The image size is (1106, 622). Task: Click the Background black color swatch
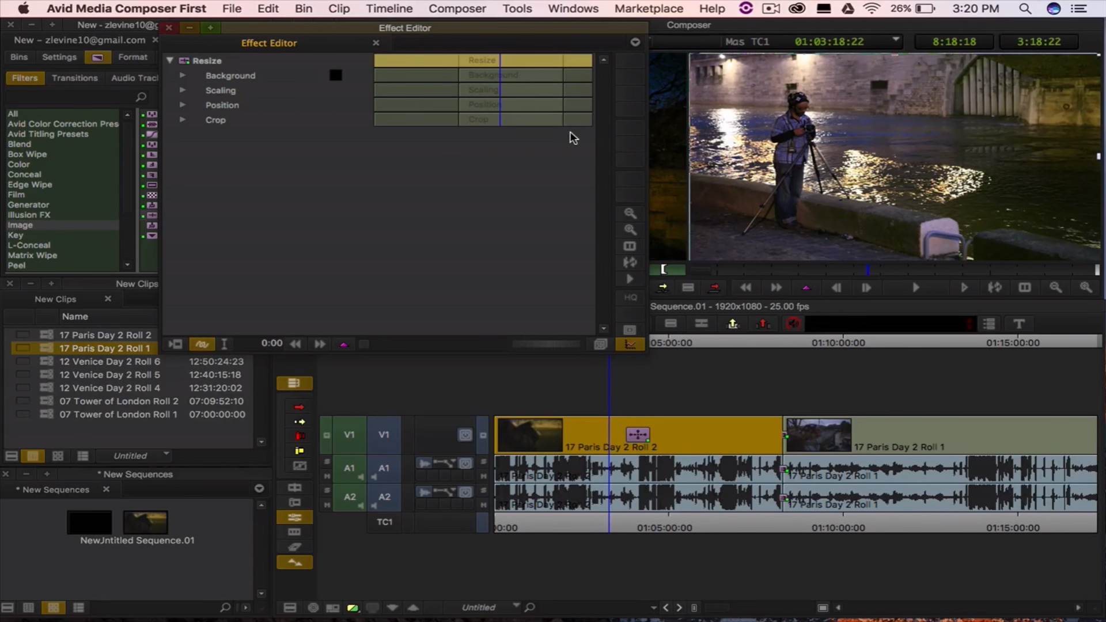point(336,75)
